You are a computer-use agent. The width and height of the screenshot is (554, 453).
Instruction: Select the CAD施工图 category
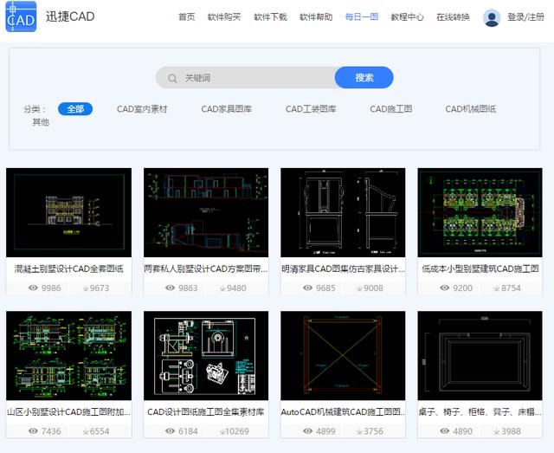tap(391, 109)
